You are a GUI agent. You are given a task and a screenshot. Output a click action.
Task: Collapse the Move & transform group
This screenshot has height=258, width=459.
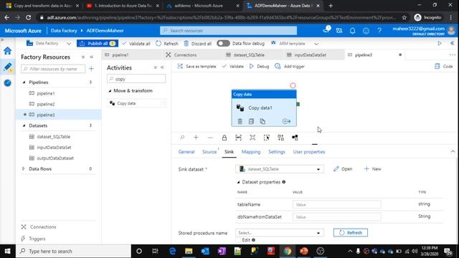(x=110, y=91)
